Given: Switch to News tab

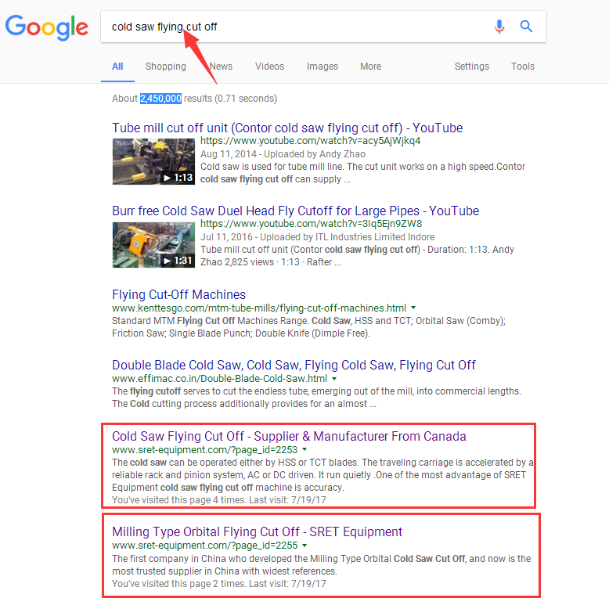Looking at the screenshot, I should coord(221,67).
